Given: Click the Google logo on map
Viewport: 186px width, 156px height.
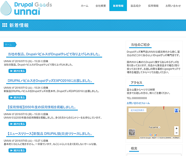Looking at the screenshot, I should tap(153, 135).
